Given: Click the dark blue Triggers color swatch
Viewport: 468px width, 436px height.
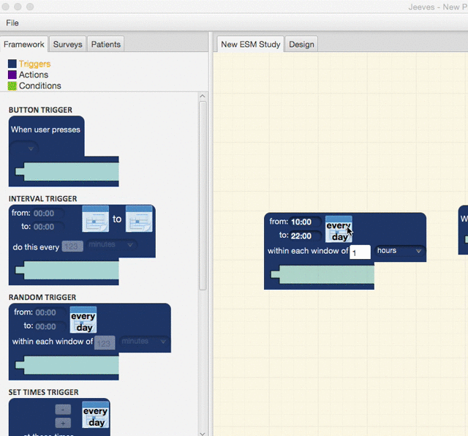Looking at the screenshot, I should 12,64.
